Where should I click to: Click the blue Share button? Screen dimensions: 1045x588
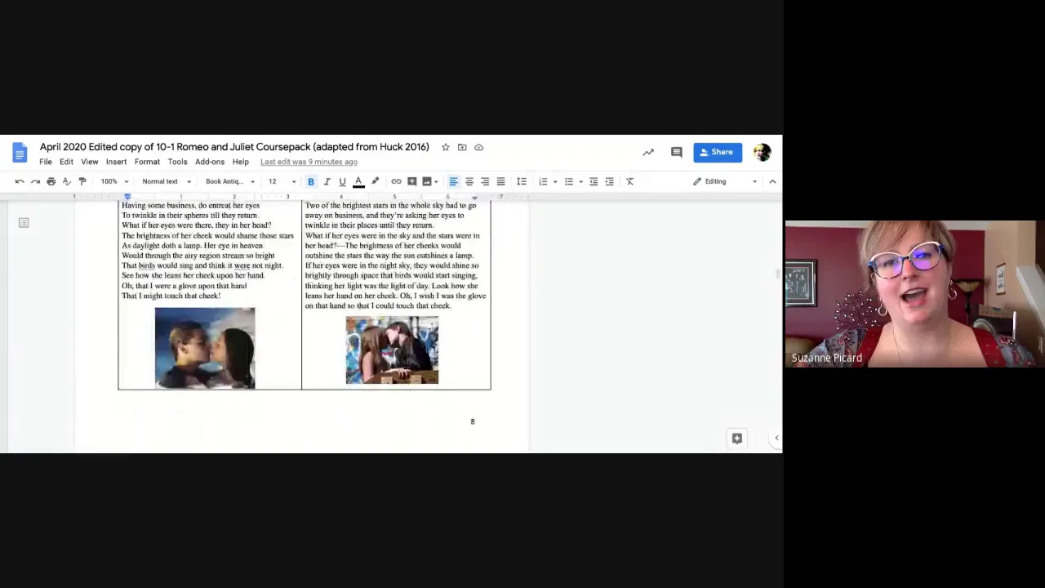click(x=718, y=152)
